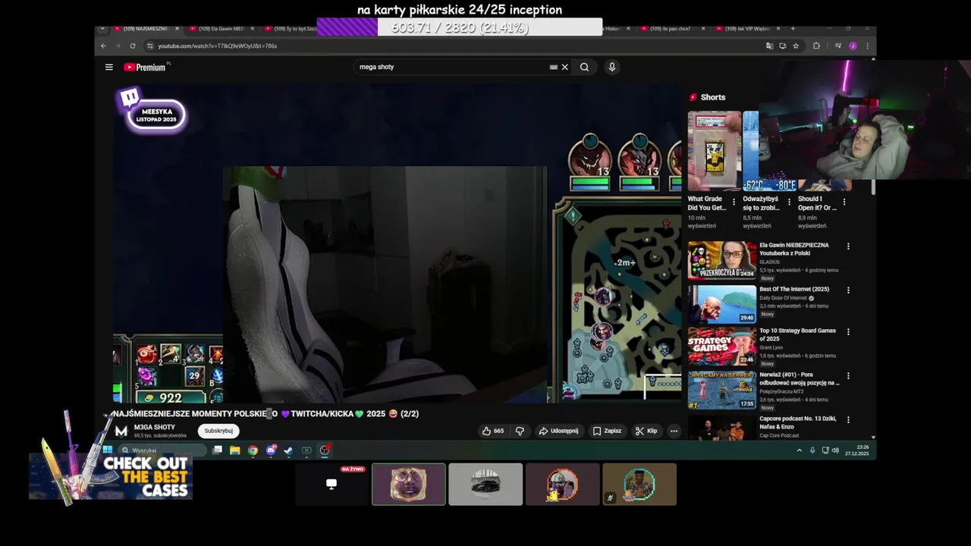The width and height of the screenshot is (971, 546).
Task: Open options menu for Best Of The Internet
Action: (x=848, y=290)
